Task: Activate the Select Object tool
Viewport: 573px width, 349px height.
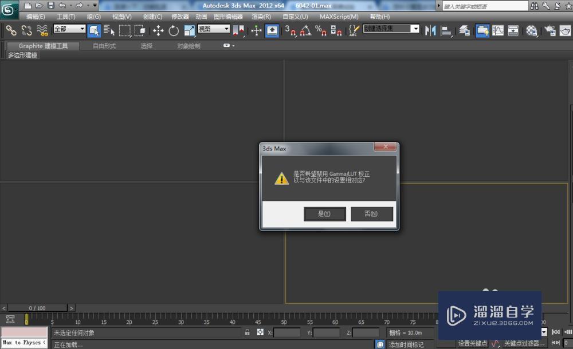Action: pyautogui.click(x=94, y=31)
